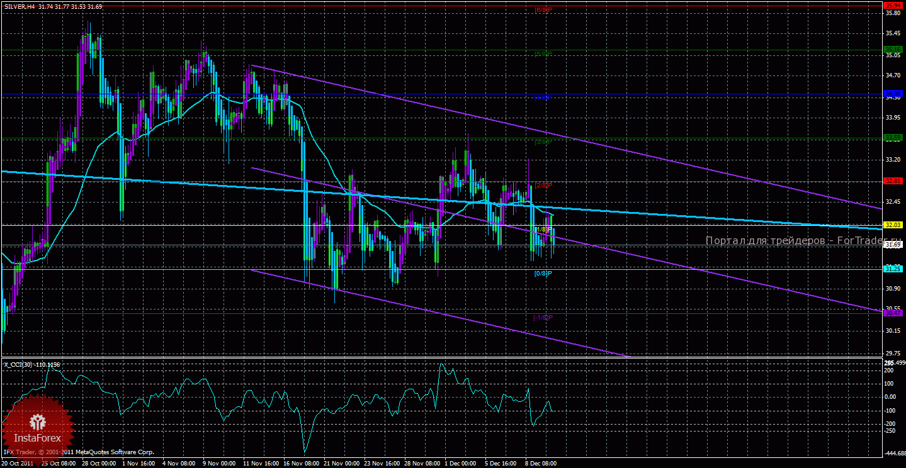Click the 30.90 price scale value

pyautogui.click(x=893, y=289)
